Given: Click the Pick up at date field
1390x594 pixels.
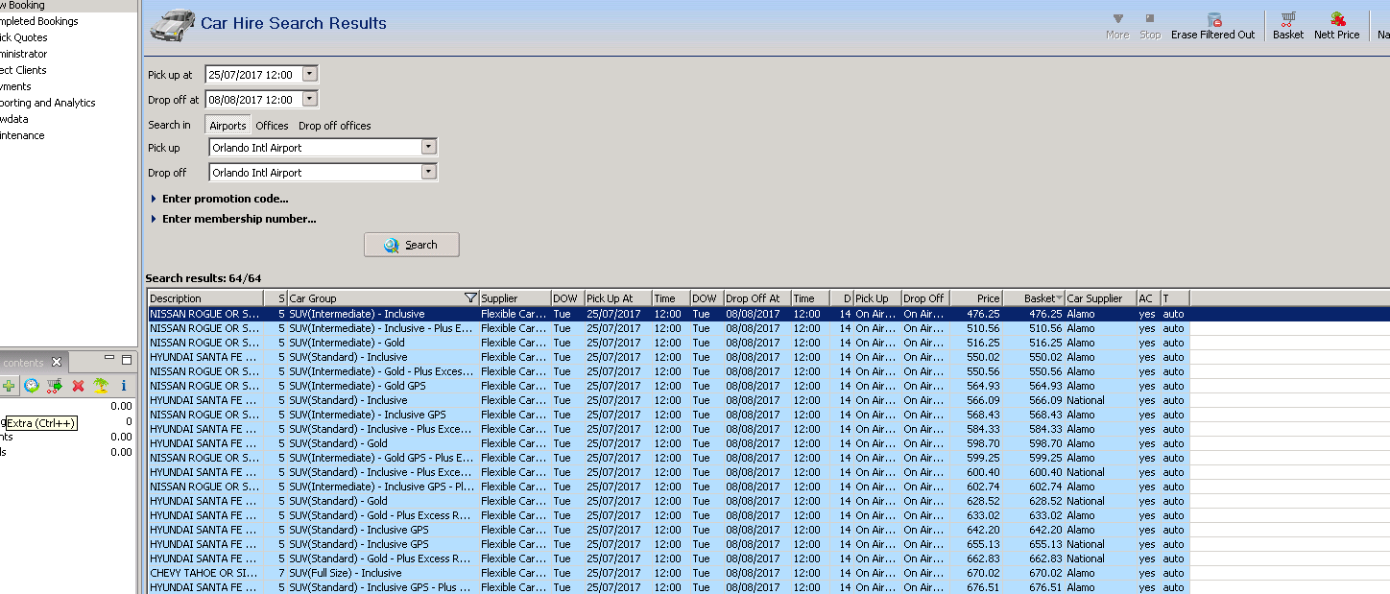Looking at the screenshot, I should 253,74.
